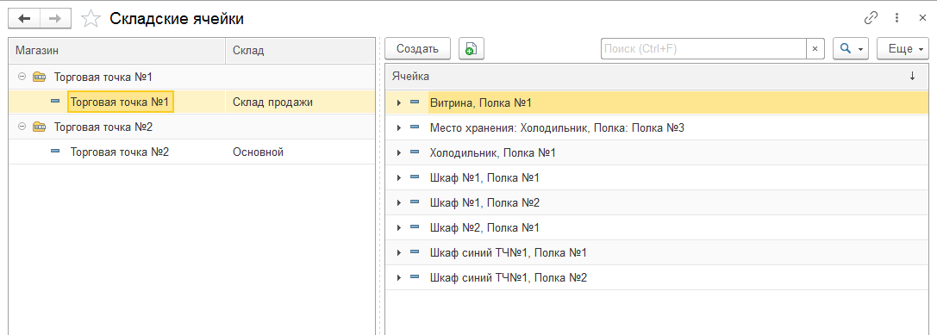Collapse the Торговая точка №2 group

click(x=22, y=127)
